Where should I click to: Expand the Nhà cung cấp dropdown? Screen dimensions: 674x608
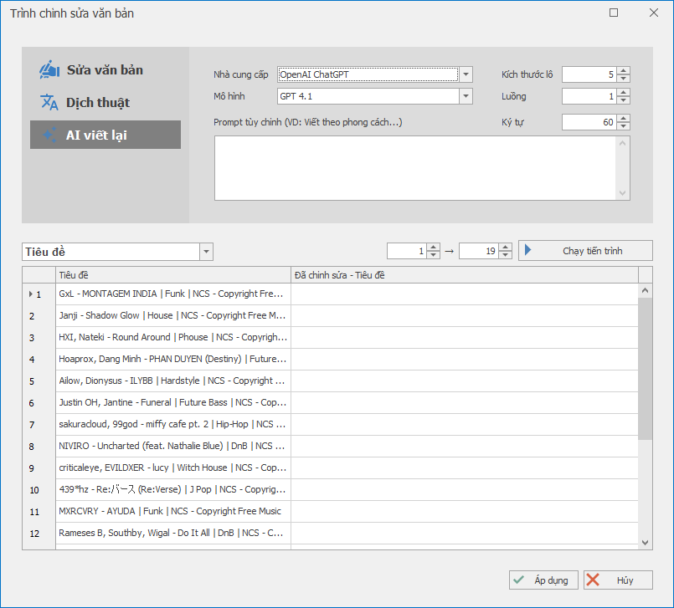[x=466, y=74]
